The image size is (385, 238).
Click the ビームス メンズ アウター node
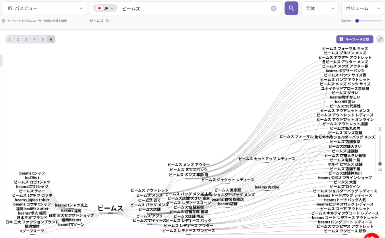coord(189,165)
